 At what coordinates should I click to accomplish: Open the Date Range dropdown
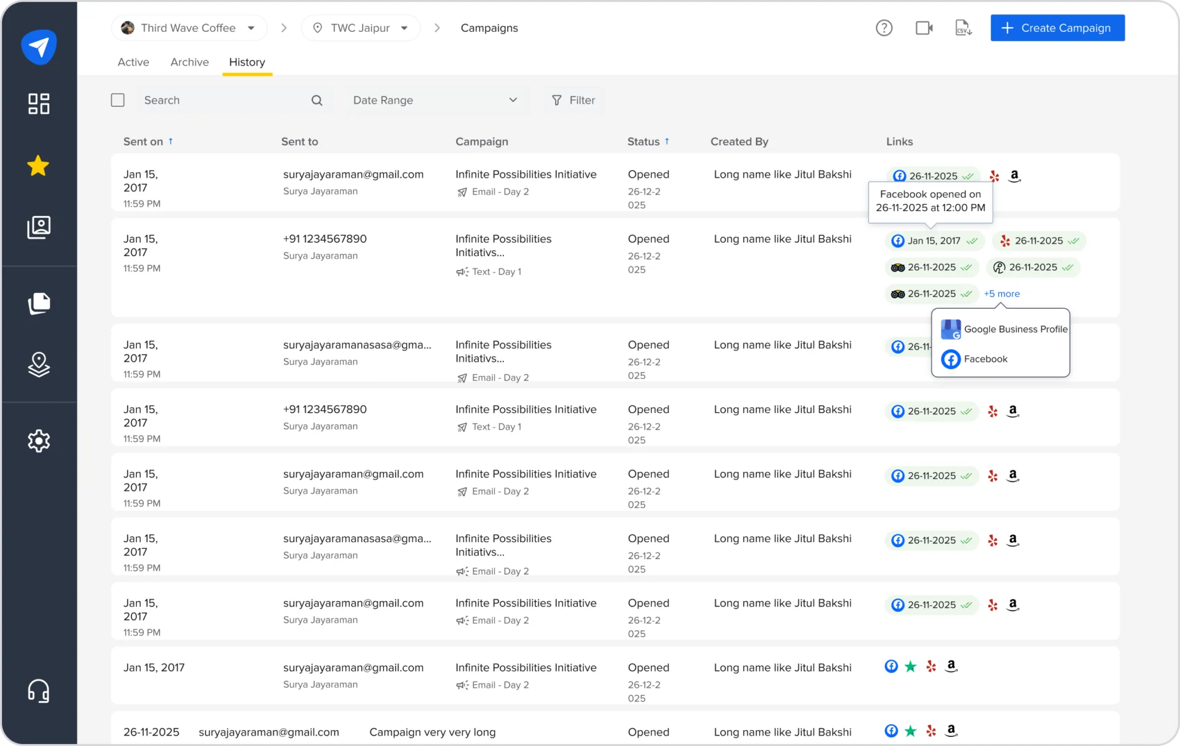coord(435,100)
